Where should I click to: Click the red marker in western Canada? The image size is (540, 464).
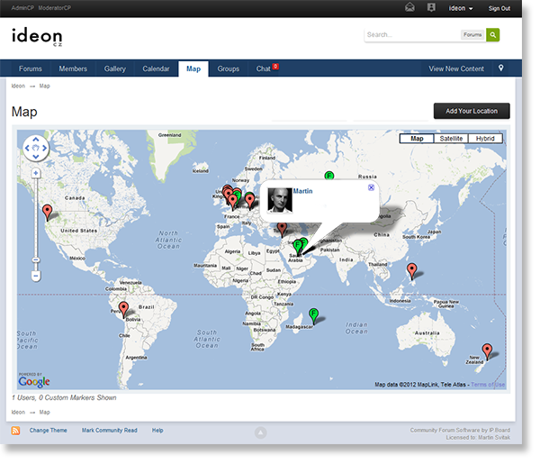[x=47, y=212]
